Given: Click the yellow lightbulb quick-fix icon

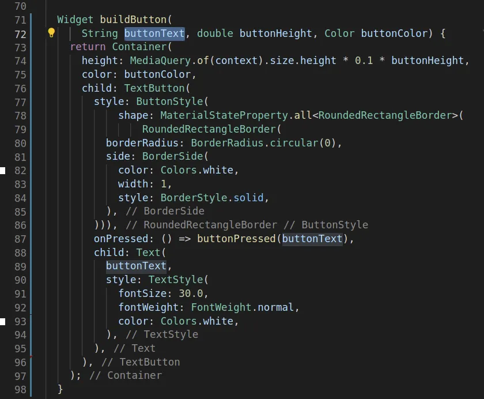Looking at the screenshot, I should [x=51, y=32].
